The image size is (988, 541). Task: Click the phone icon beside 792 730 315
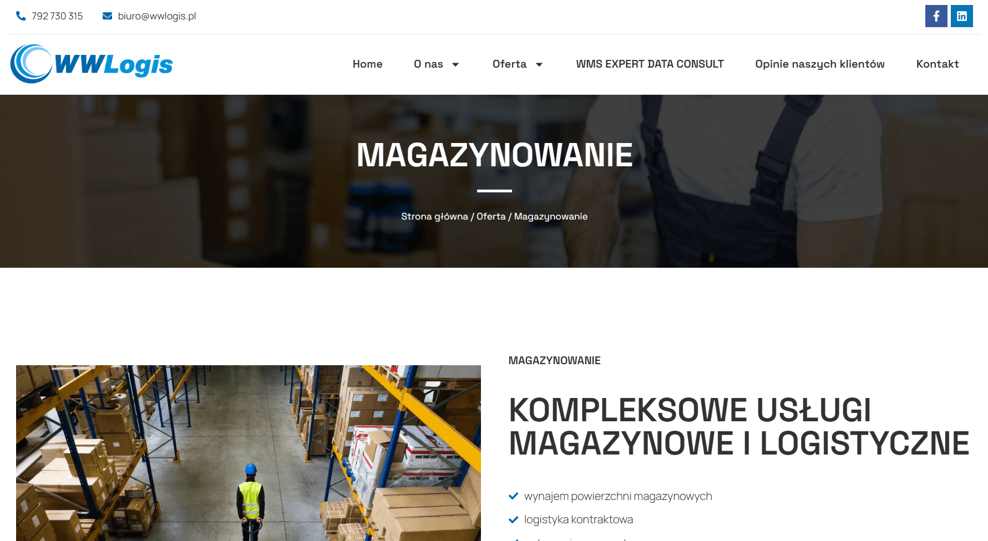click(x=21, y=16)
